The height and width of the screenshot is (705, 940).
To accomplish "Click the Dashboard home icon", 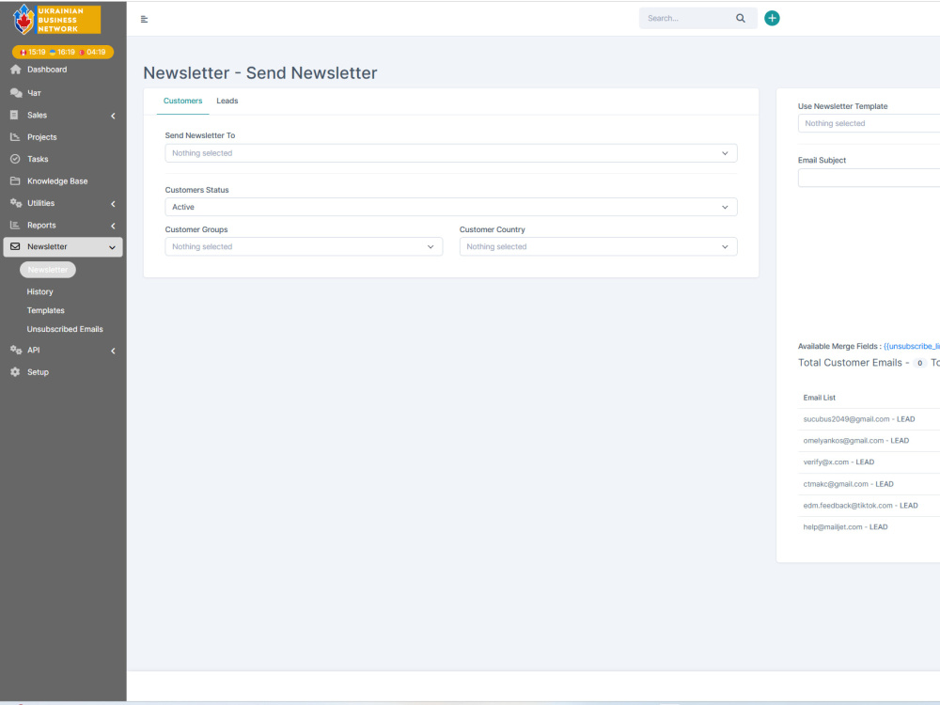I will (16, 70).
